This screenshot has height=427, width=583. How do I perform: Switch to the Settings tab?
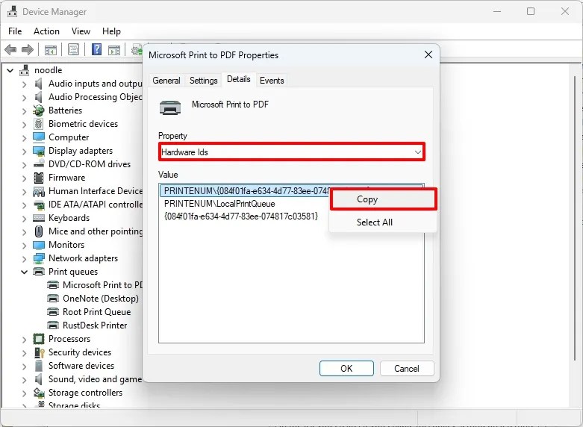pos(203,81)
